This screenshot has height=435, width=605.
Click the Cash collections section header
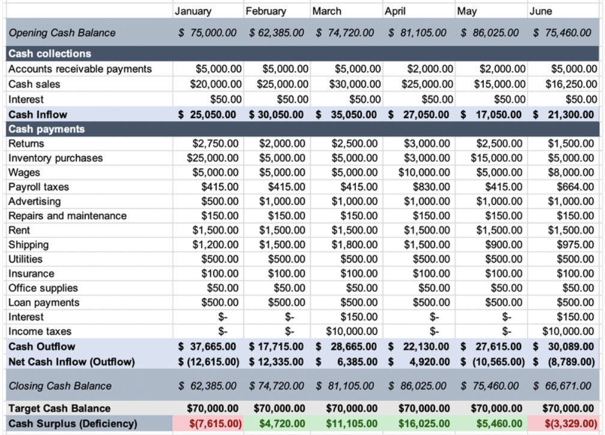50,53
